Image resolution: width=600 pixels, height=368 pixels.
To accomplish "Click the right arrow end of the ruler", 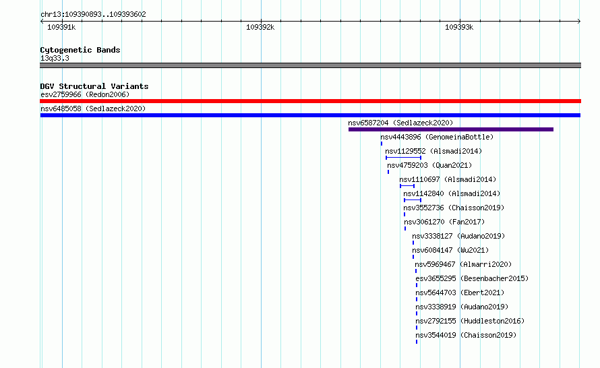I will [579, 22].
